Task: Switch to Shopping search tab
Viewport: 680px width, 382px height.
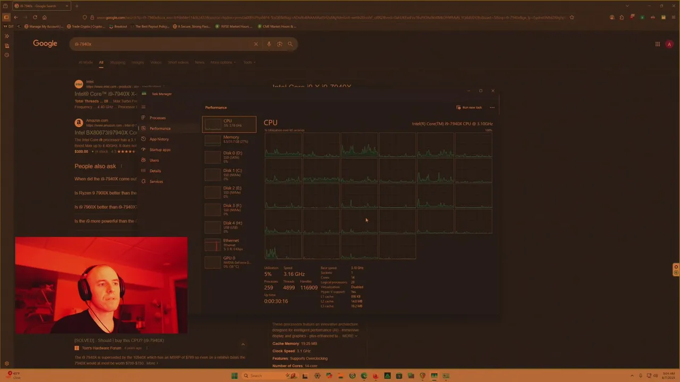Action: point(117,63)
